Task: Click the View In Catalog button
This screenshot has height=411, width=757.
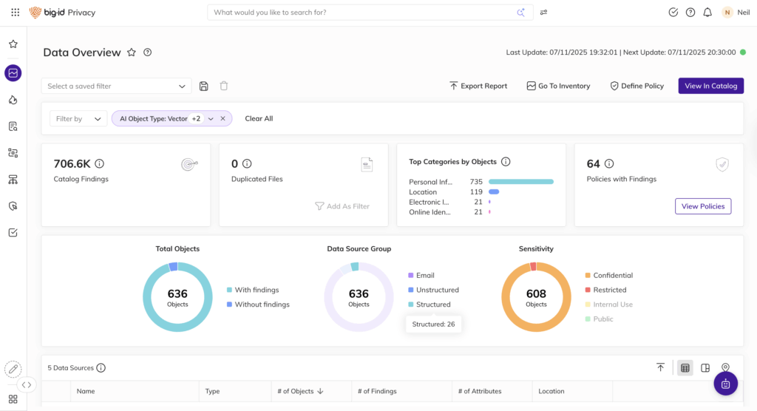Action: [x=710, y=86]
